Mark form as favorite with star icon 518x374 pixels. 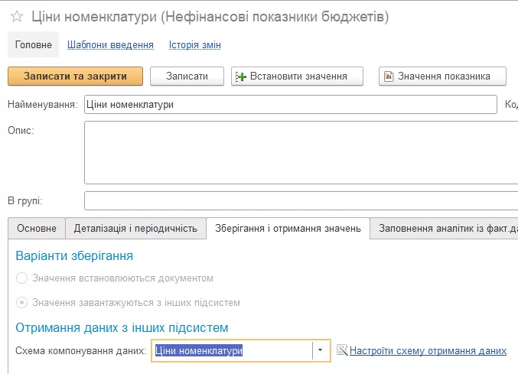tap(17, 17)
